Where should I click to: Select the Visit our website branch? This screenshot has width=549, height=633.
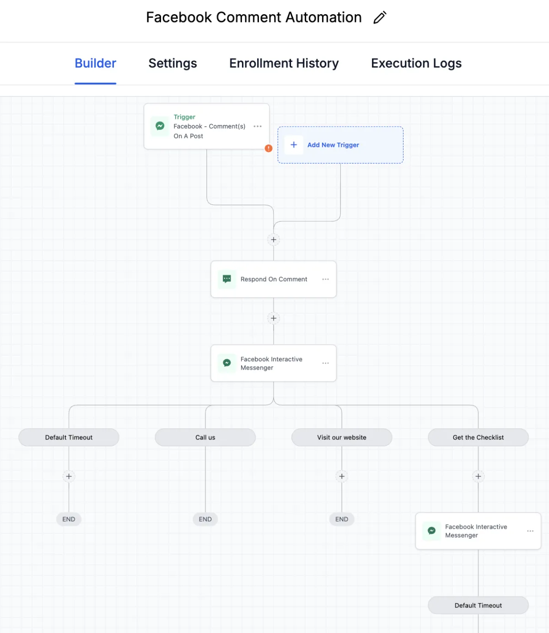tap(342, 437)
